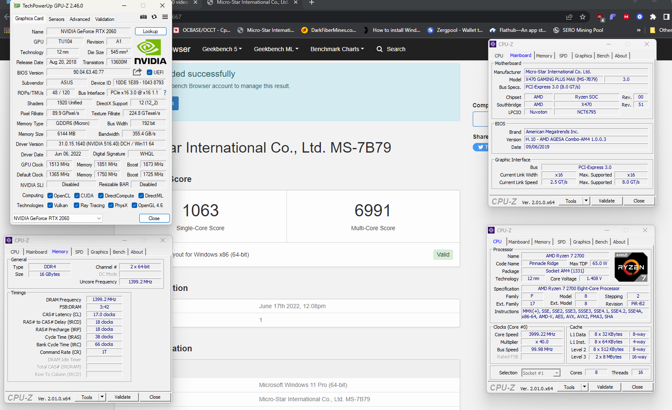The height and width of the screenshot is (410, 672).
Task: Expand the Geekbench 5 menu
Action: click(x=222, y=49)
